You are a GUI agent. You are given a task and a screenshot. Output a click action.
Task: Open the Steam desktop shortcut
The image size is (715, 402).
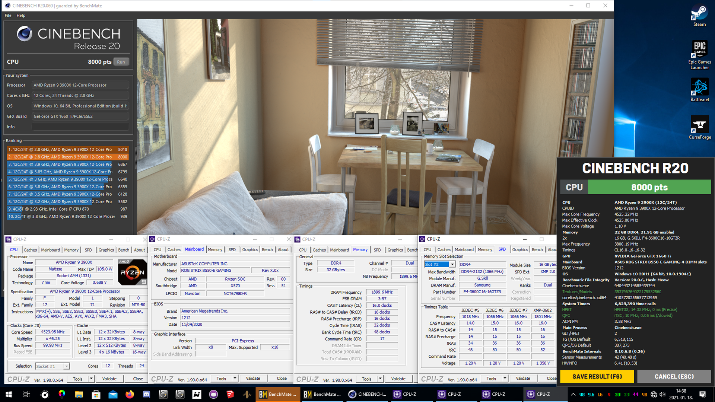click(x=699, y=15)
